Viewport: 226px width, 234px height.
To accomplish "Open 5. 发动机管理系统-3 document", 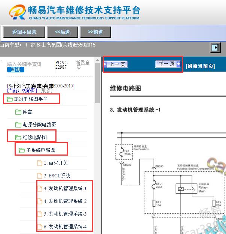I will (65, 214).
